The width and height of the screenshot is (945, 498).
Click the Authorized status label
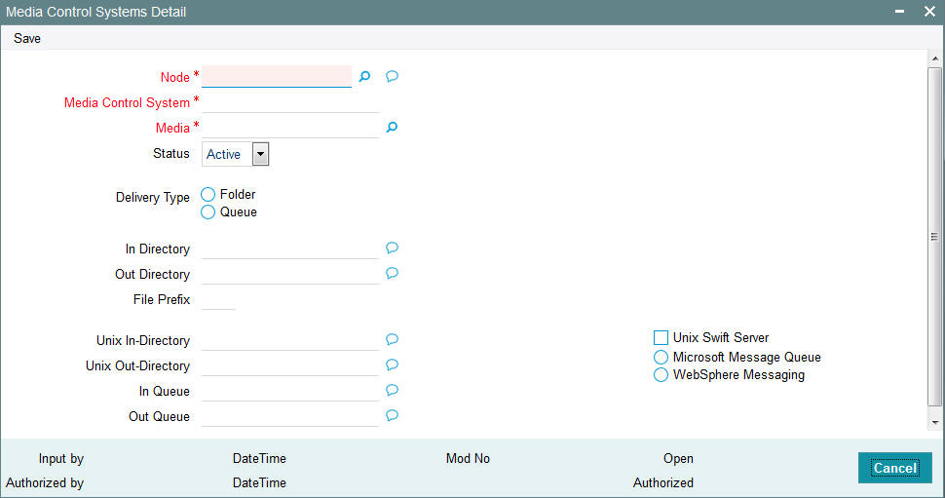662,483
